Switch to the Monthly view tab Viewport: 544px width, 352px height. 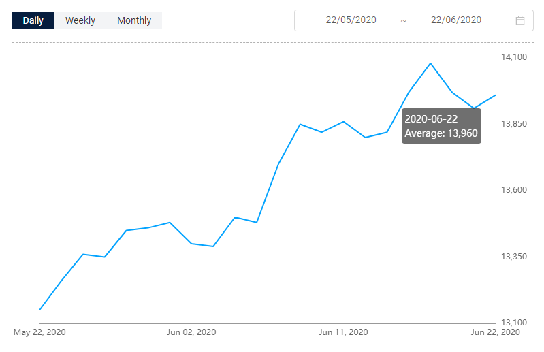134,20
